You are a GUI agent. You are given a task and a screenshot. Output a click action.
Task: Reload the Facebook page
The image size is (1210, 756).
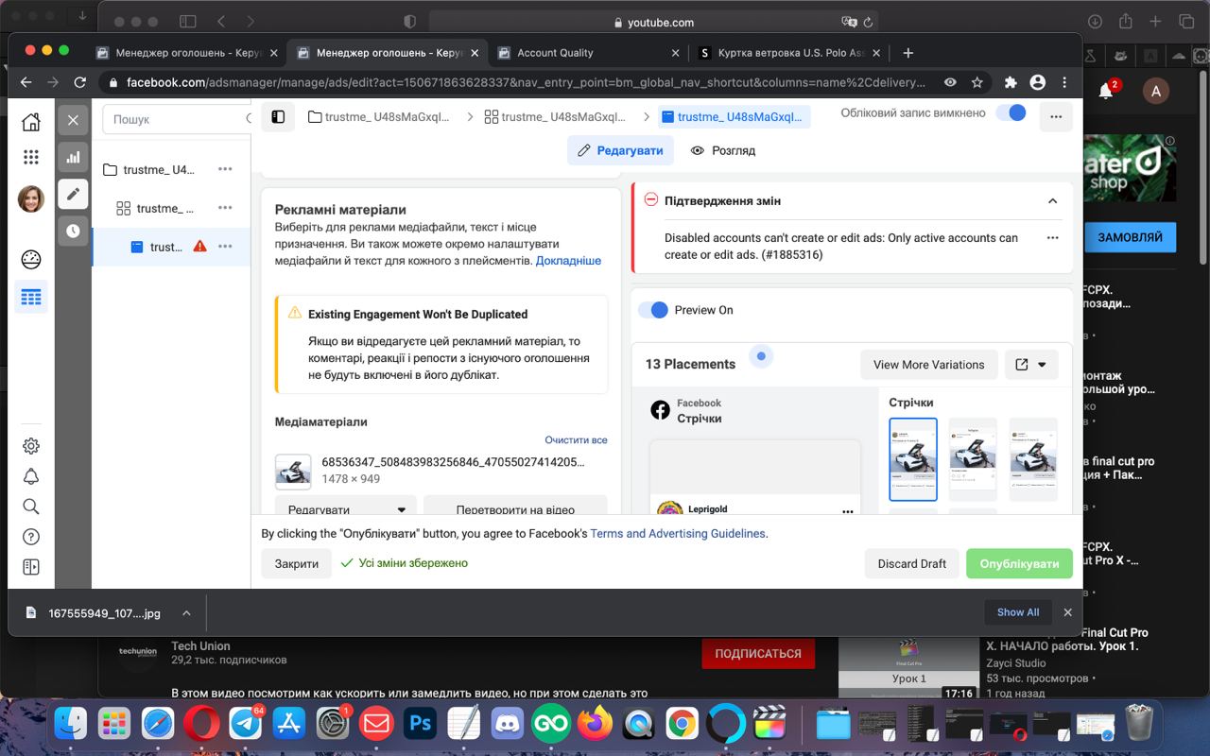pyautogui.click(x=79, y=82)
